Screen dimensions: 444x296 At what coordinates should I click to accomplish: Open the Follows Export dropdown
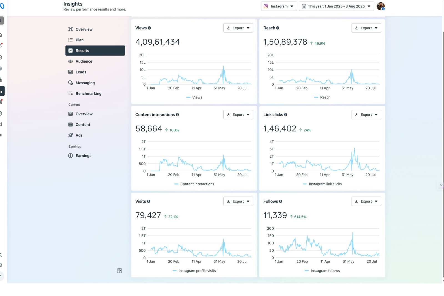pos(366,201)
